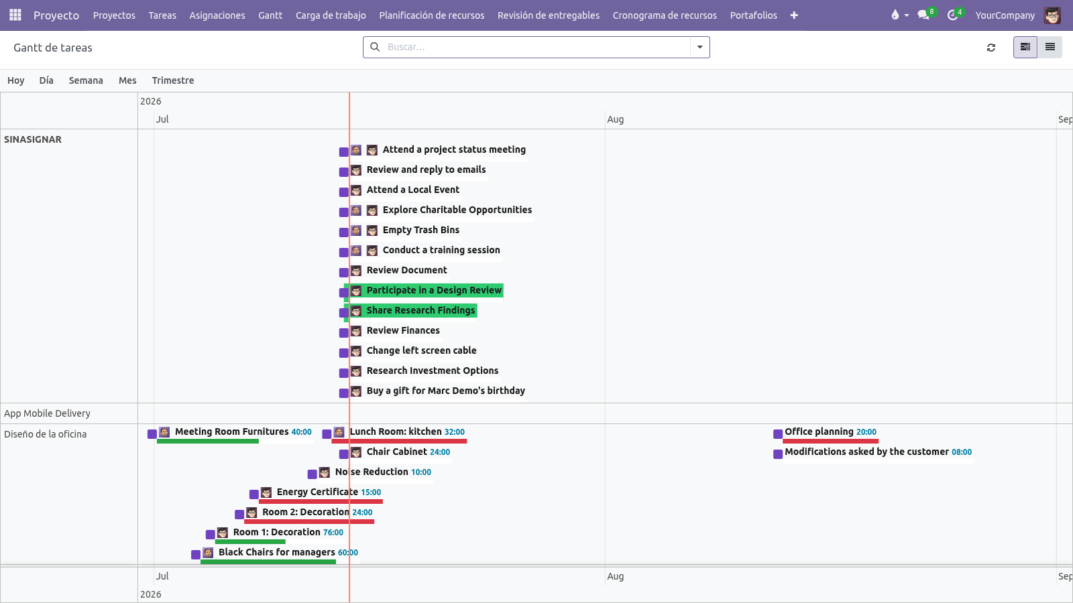
Task: Click avatar of Black Chairs for managers
Action: [208, 553]
